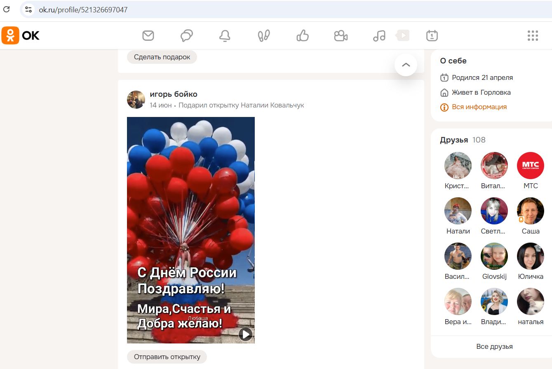Open friend Натали avatar
This screenshot has height=369, width=552.
(x=458, y=211)
